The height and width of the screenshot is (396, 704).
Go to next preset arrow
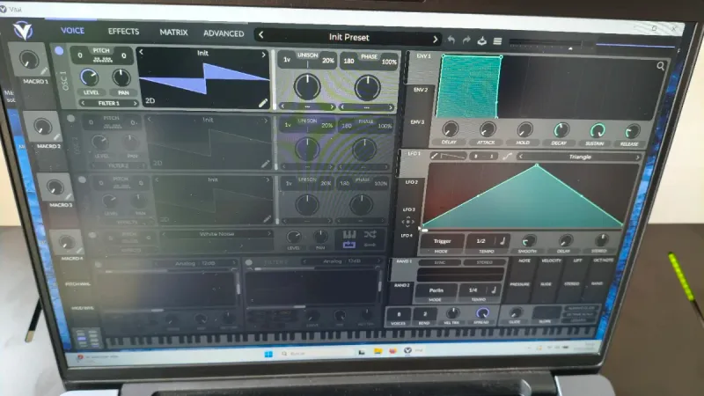coord(435,40)
